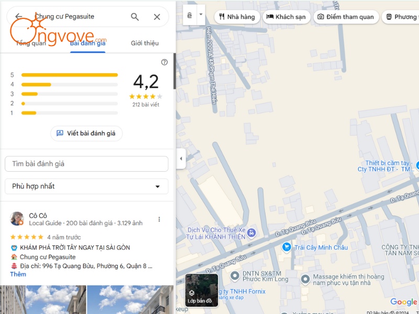The image size is (419, 314).
Task: Click the Tìm bài đánh giá search field
Action: (x=86, y=164)
